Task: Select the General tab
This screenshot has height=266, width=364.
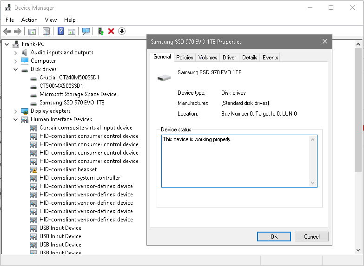Action: coord(162,57)
